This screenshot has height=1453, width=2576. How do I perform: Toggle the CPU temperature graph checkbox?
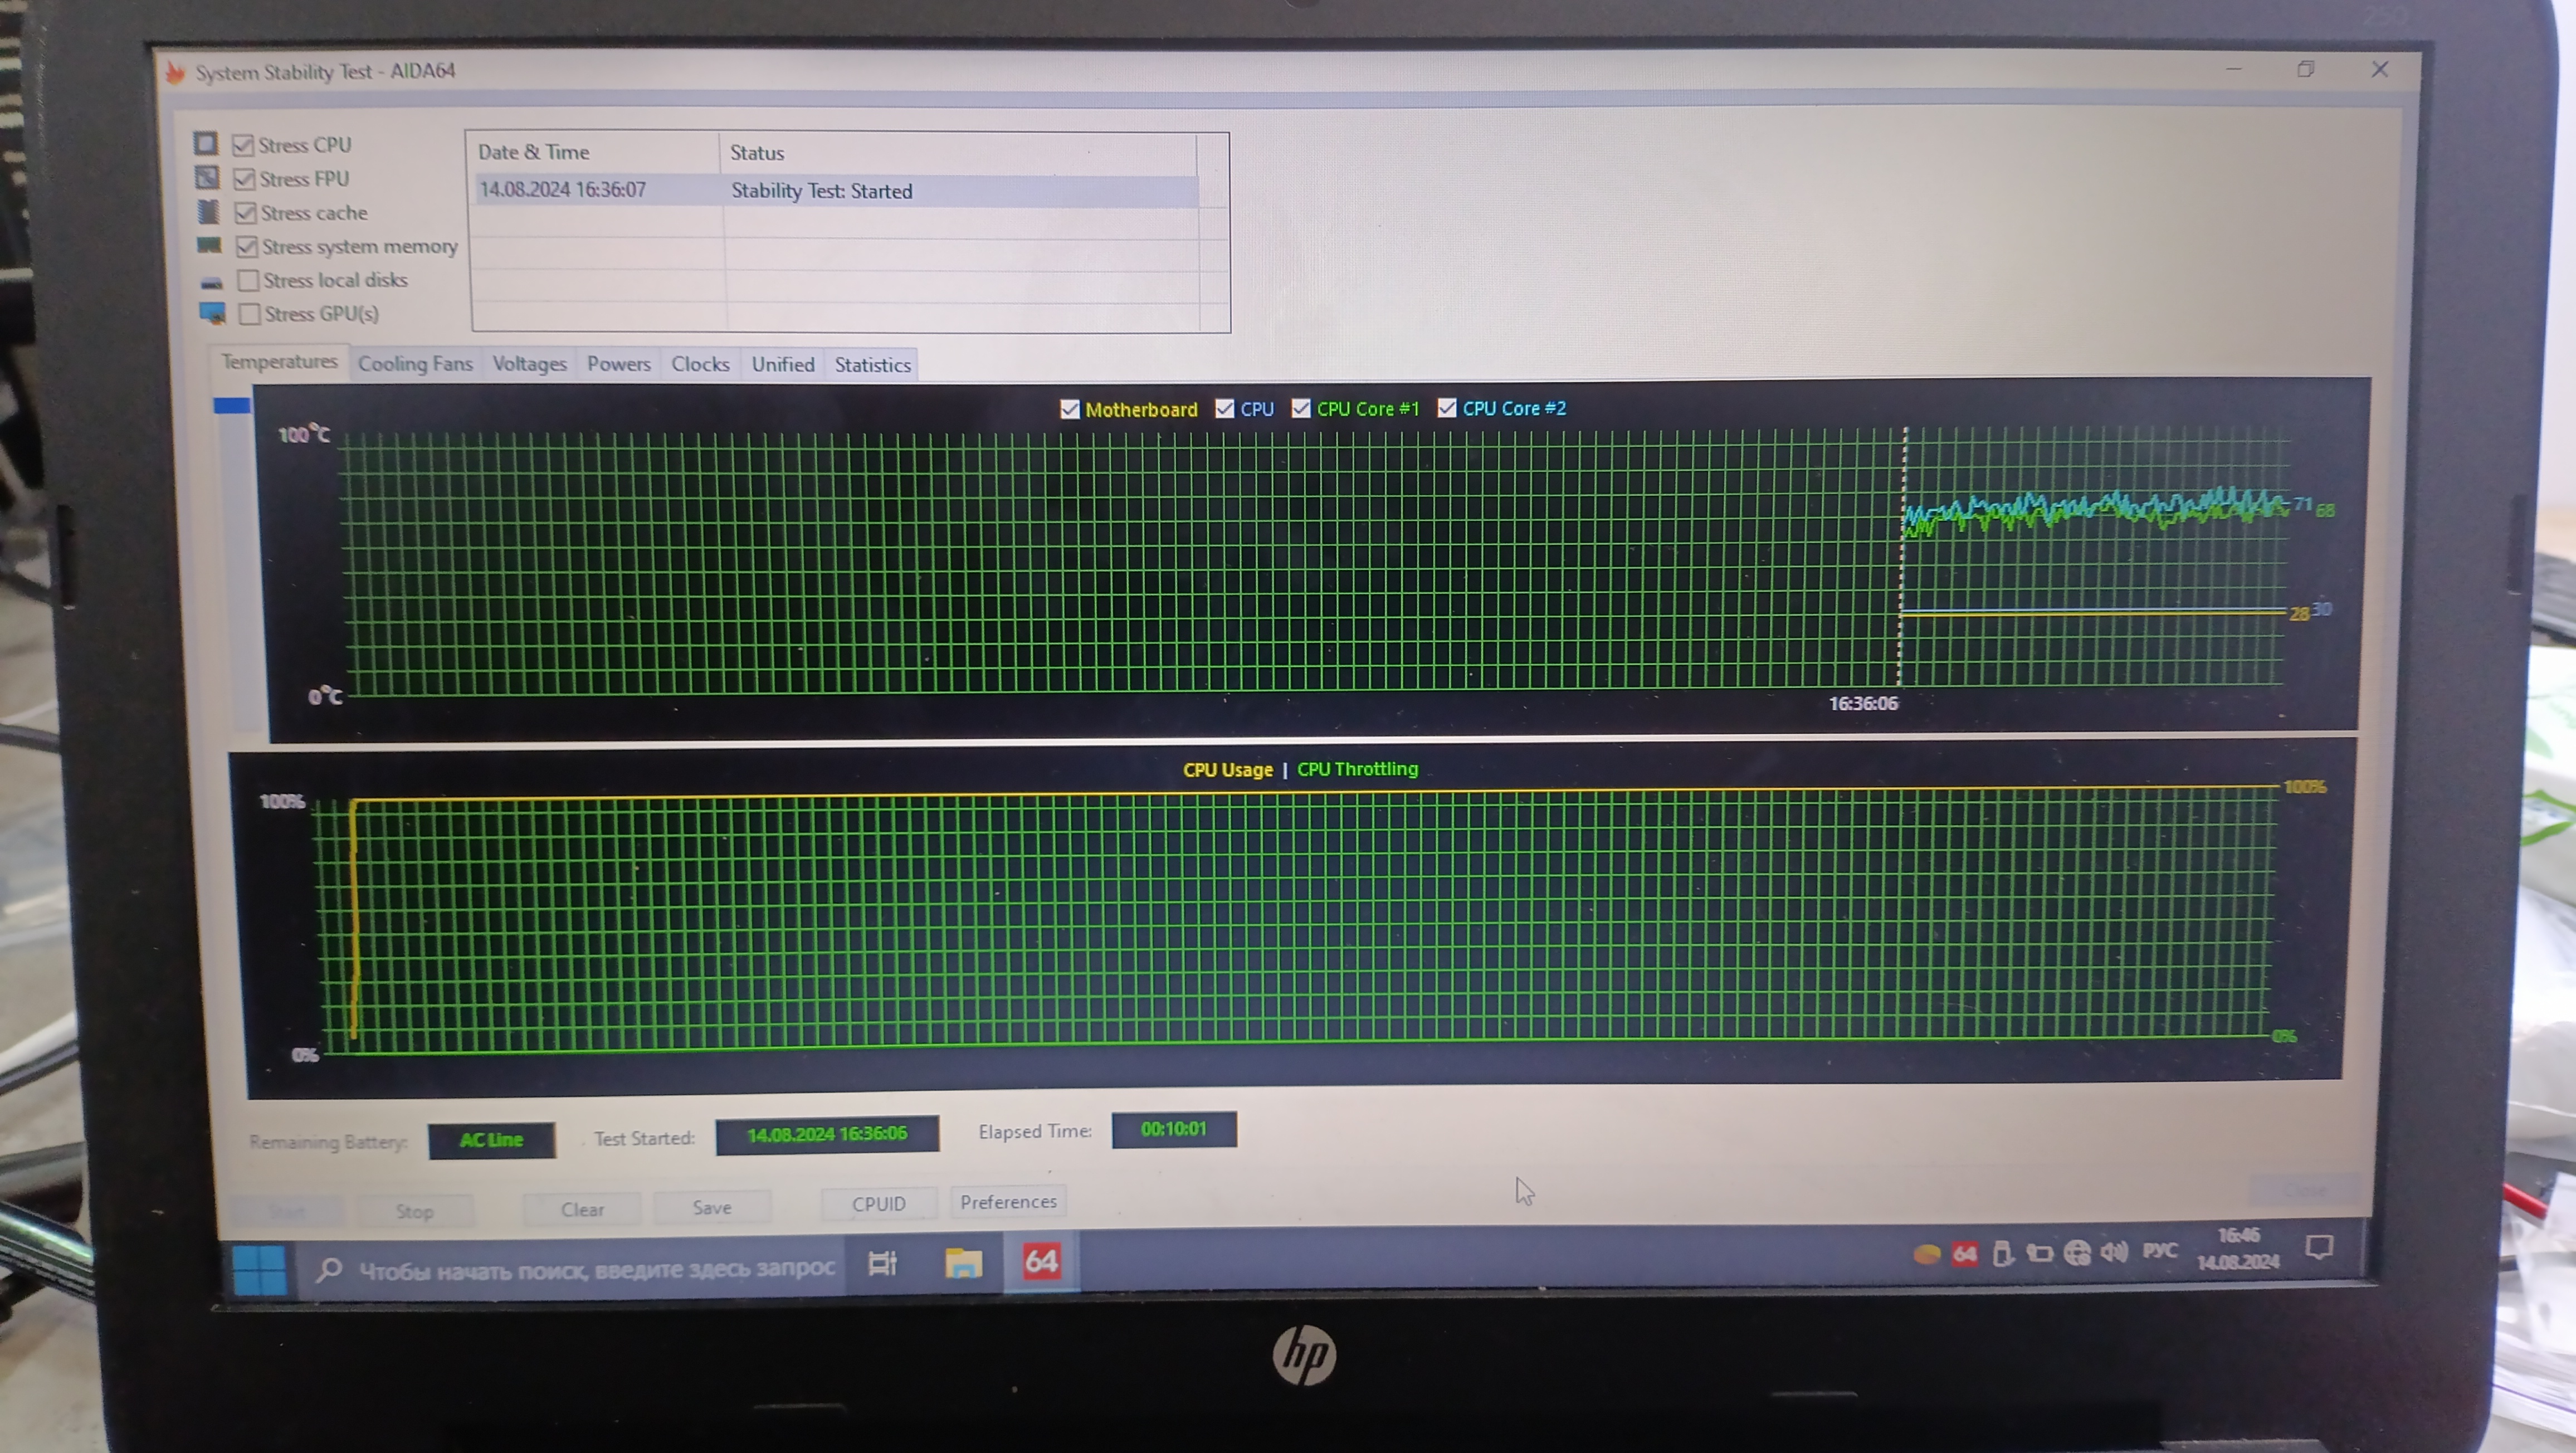(1225, 408)
